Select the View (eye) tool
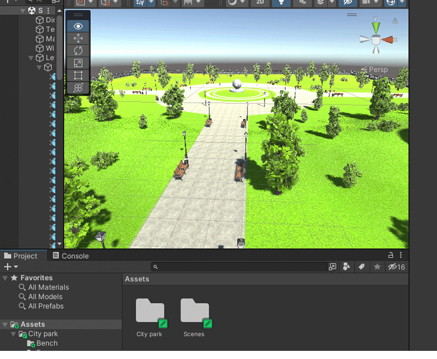This screenshot has width=437, height=359. [79, 26]
